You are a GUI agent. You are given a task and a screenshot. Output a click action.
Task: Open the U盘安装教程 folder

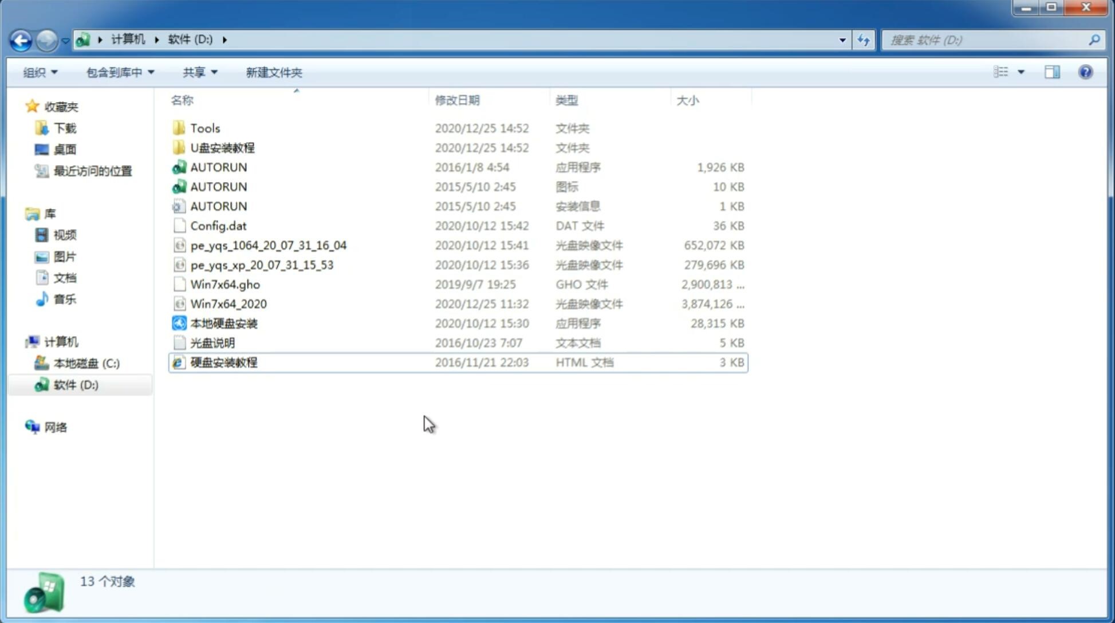[x=222, y=147]
